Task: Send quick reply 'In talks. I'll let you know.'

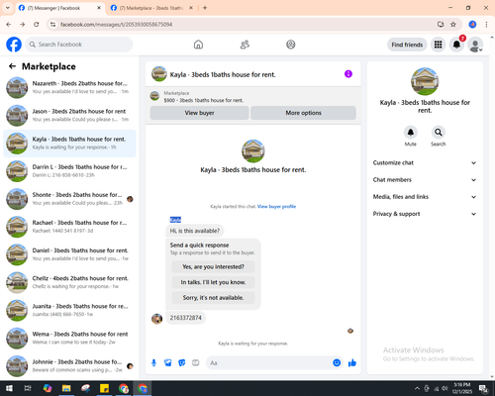Action: 213,282
